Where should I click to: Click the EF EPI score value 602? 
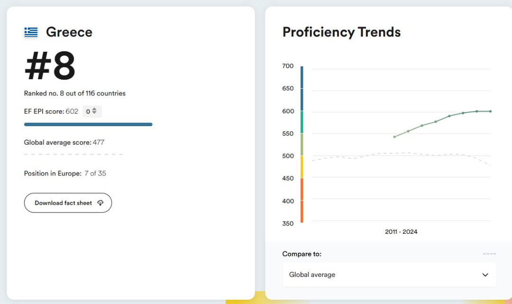(72, 111)
